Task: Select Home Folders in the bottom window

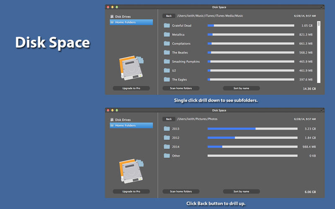Action: click(131, 125)
